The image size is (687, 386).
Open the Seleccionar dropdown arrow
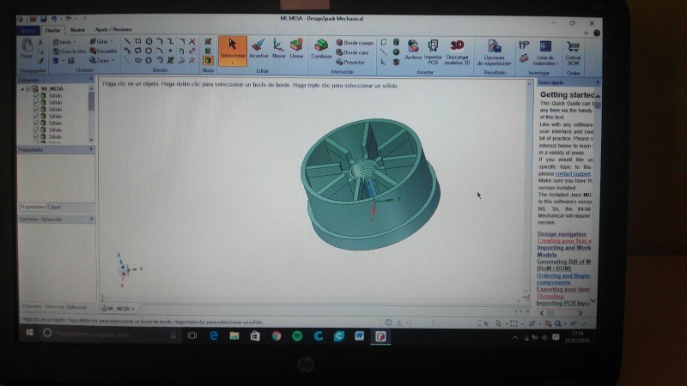click(x=232, y=63)
